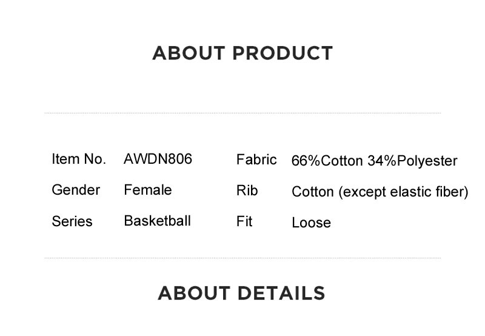Click the 66%Cotton 34%Polyester fabric text
Screen dimensions: 485x336
(374, 161)
